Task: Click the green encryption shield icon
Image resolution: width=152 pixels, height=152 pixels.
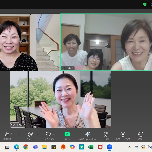Action: coord(145,4)
